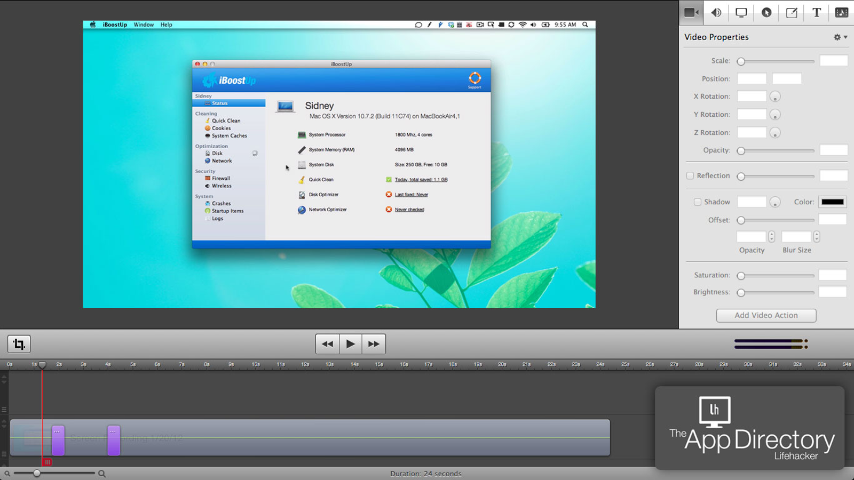Select the crop tool button
This screenshot has height=480, width=854.
tap(19, 344)
